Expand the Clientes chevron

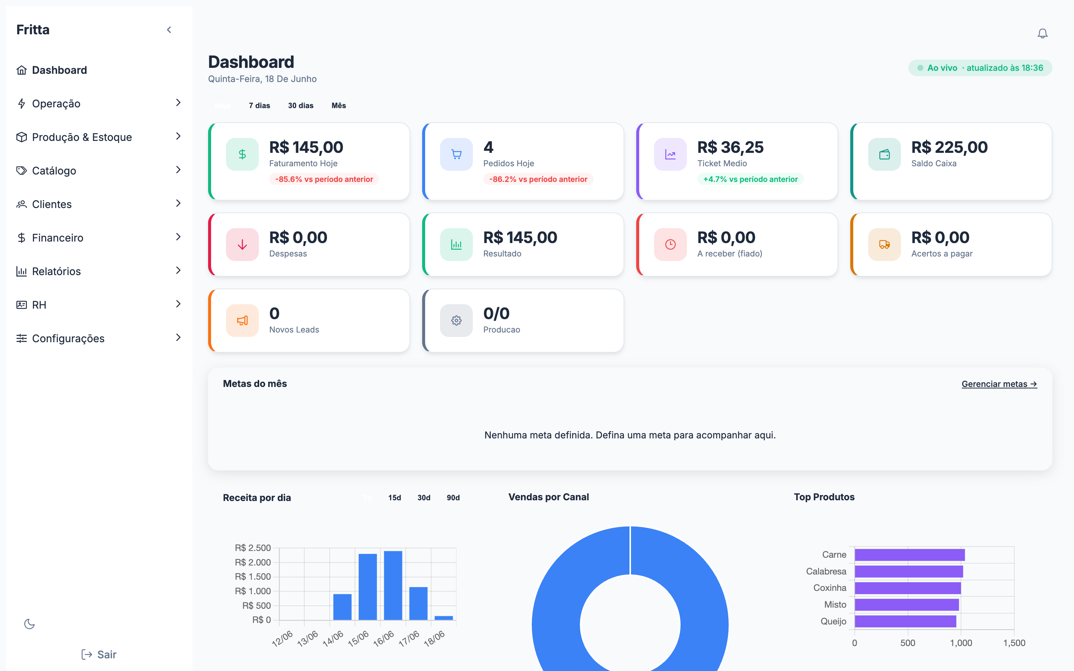click(x=178, y=203)
